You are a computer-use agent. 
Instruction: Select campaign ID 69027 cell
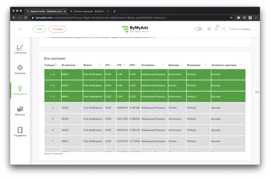[72, 141]
